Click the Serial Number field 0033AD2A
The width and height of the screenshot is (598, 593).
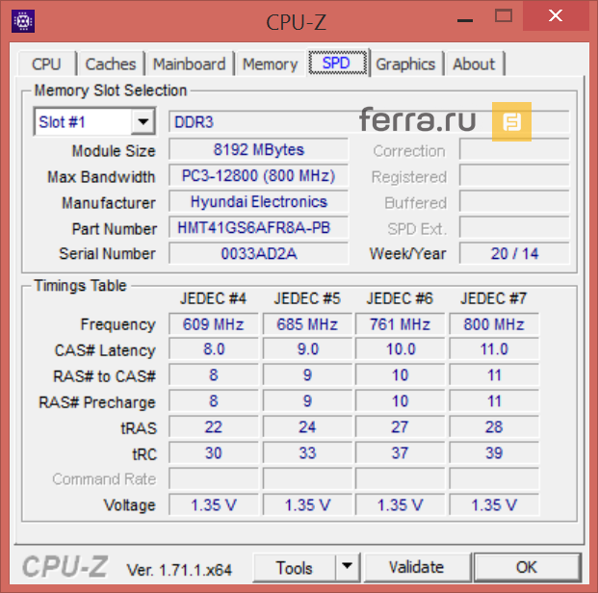click(x=258, y=253)
